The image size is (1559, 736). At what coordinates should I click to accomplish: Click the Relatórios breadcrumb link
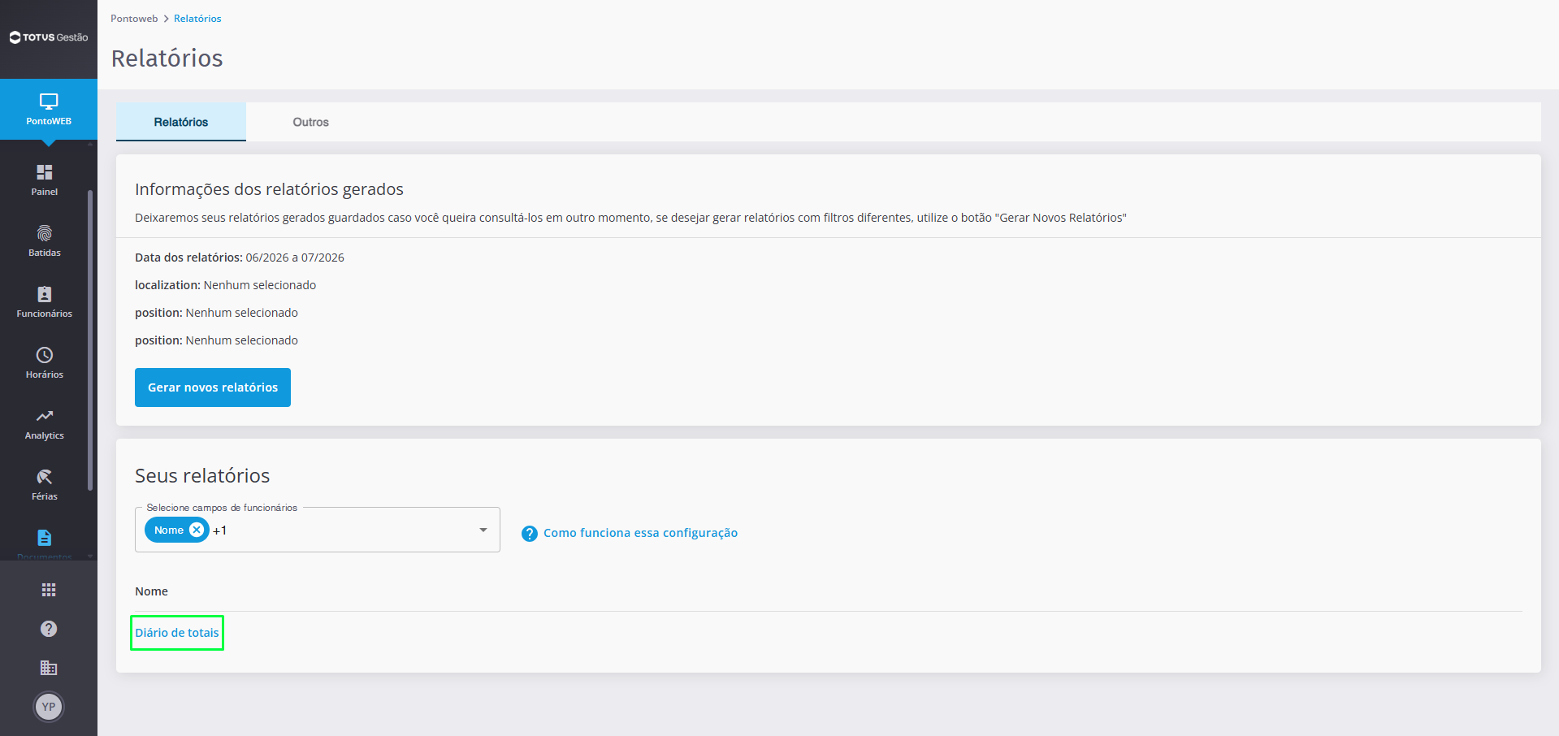click(197, 19)
